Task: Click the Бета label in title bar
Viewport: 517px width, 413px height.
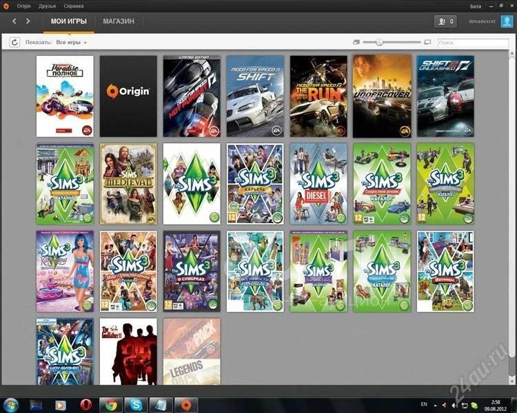Action: pyautogui.click(x=475, y=6)
